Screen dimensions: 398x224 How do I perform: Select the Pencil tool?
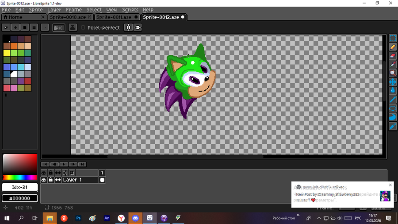(393, 47)
